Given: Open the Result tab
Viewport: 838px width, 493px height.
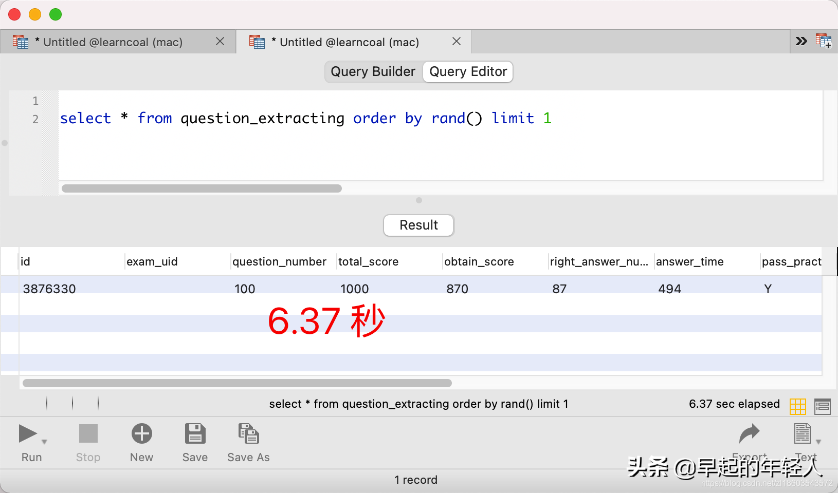Looking at the screenshot, I should pyautogui.click(x=419, y=225).
